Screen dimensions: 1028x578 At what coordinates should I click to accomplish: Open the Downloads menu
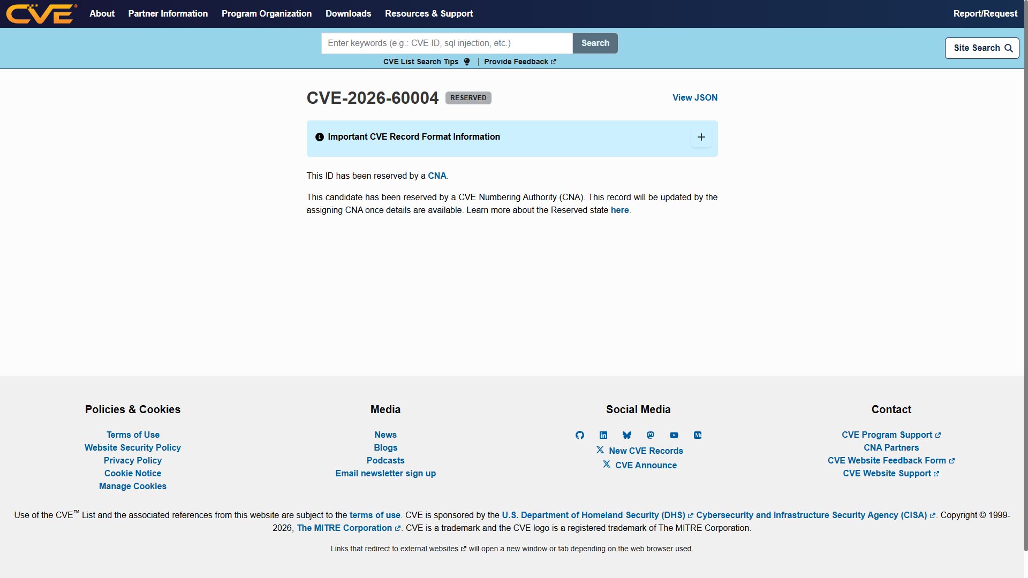(x=349, y=13)
